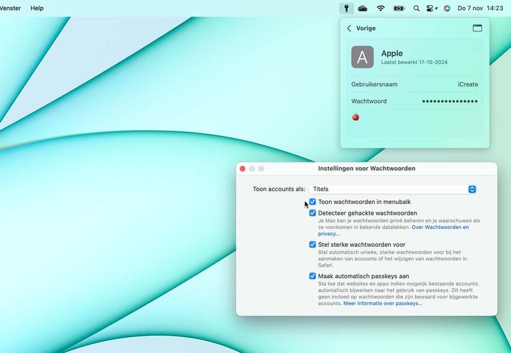
Task: Click the date and time Do 7 nov 14:23
Action: tap(480, 8)
